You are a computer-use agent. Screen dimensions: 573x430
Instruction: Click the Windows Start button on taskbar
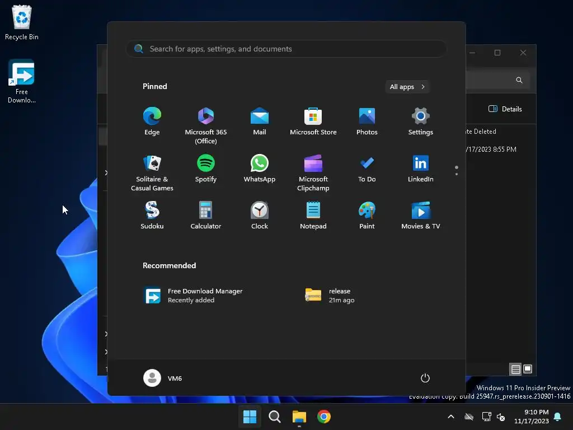click(x=250, y=417)
